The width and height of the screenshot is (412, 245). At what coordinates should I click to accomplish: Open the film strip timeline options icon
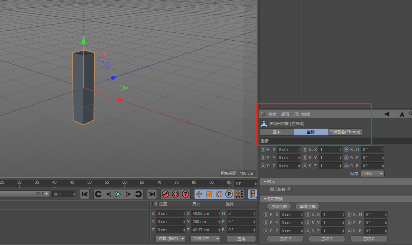pyautogui.click(x=252, y=194)
